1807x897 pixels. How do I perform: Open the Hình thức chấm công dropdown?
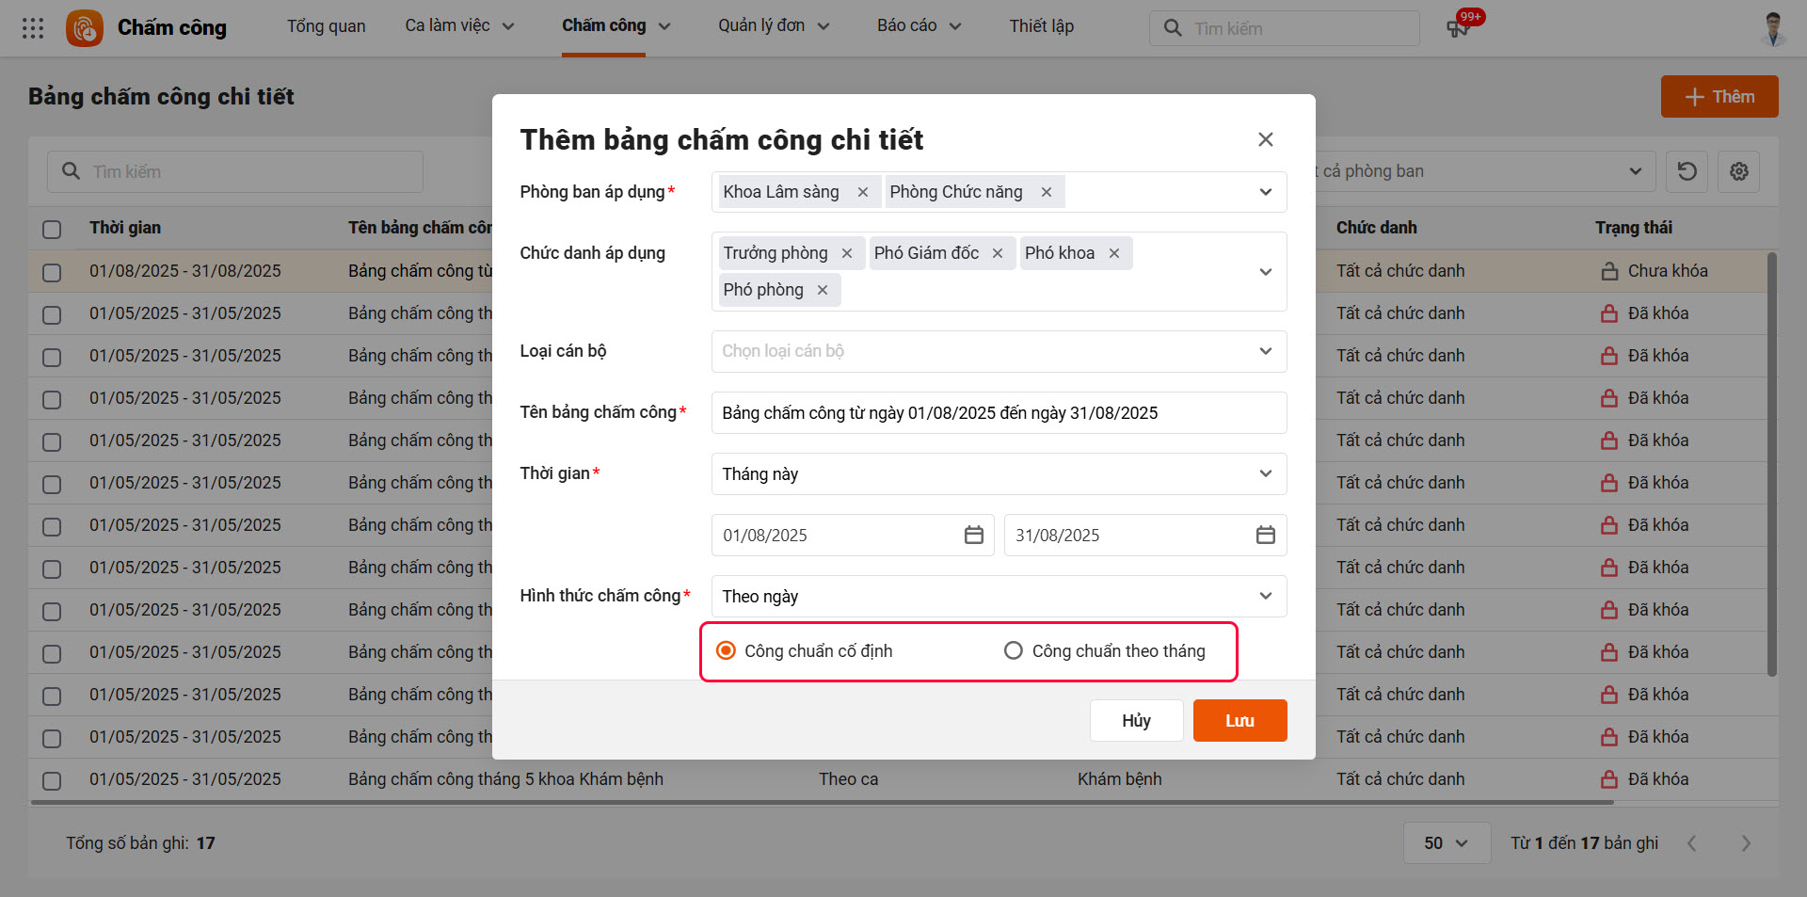pyautogui.click(x=999, y=597)
